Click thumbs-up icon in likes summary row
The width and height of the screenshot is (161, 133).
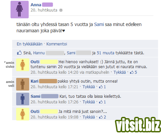[19, 53]
